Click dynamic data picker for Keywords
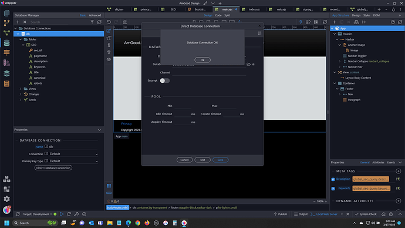The height and width of the screenshot is (228, 405). pos(399,188)
